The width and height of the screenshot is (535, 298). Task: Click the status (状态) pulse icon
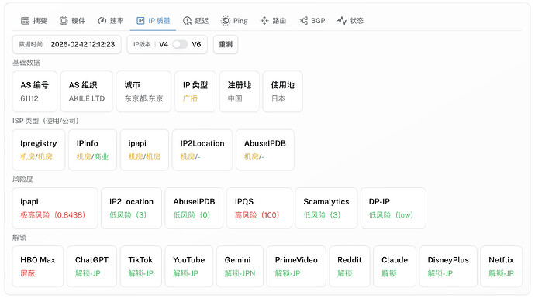point(341,21)
